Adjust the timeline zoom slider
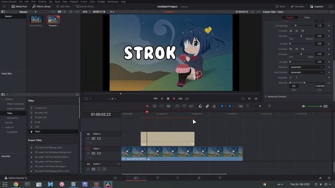Image resolution: width=335 pixels, height=188 pixels. tap(260, 106)
